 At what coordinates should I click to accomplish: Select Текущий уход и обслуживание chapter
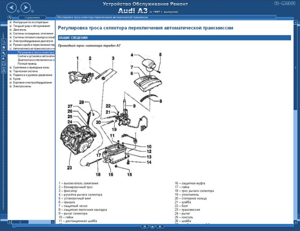click(32, 26)
